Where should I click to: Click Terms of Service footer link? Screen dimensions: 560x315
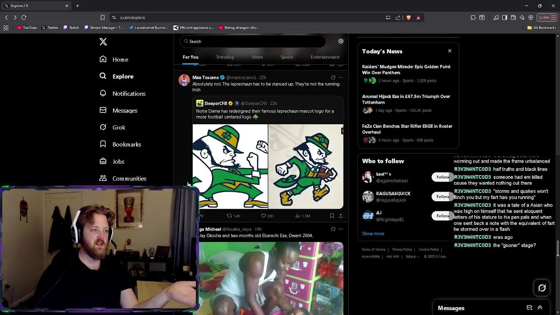click(x=374, y=249)
